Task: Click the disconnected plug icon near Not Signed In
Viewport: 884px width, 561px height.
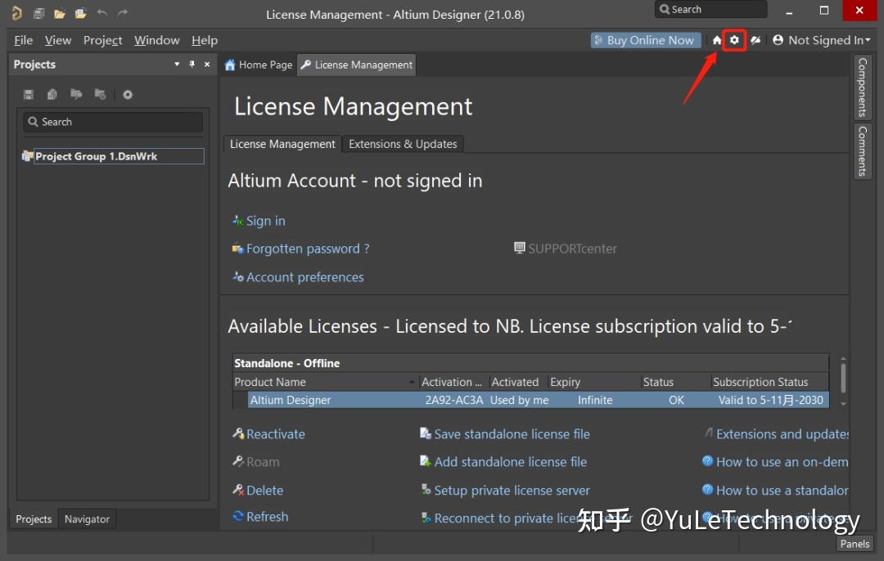Action: 755,39
